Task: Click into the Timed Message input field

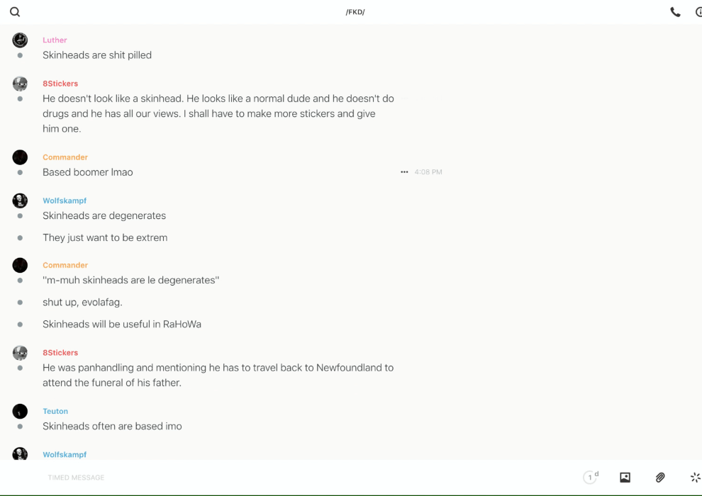Action: tap(284, 478)
